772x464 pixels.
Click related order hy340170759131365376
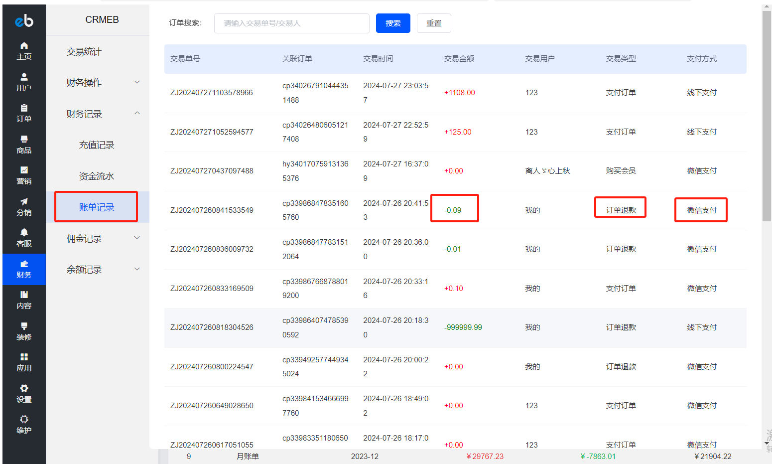[x=315, y=171]
